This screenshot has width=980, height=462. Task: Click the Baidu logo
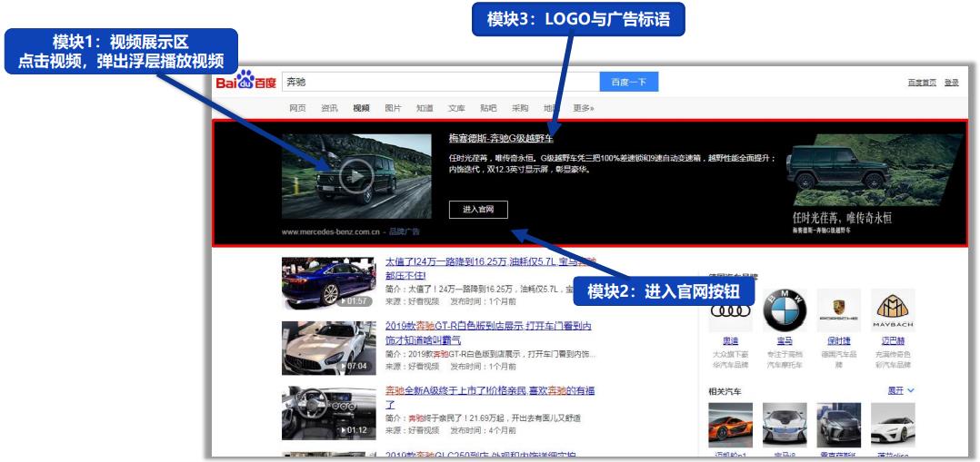(245, 82)
